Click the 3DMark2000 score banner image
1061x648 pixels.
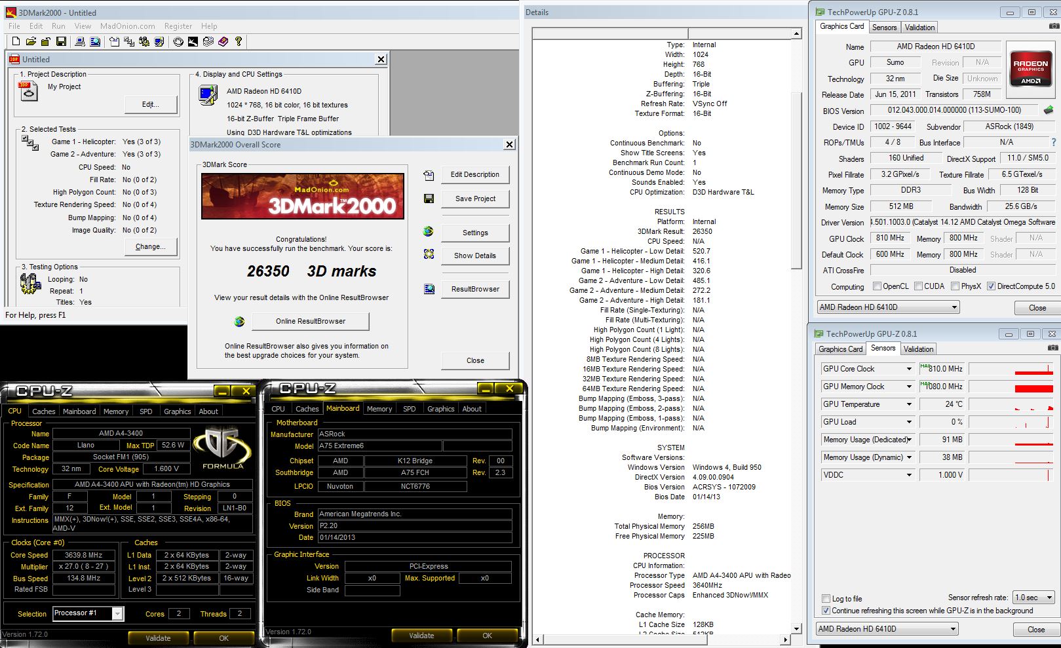[303, 196]
